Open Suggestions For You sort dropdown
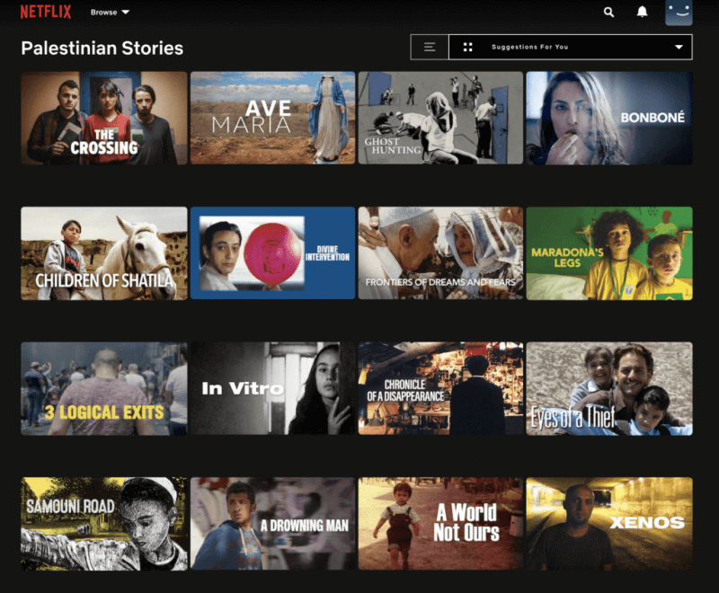Viewport: 719px width, 593px height. (x=571, y=47)
